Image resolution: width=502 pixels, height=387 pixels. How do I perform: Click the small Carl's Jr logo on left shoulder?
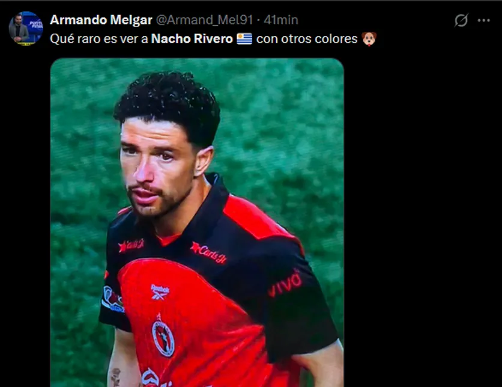[131, 246]
